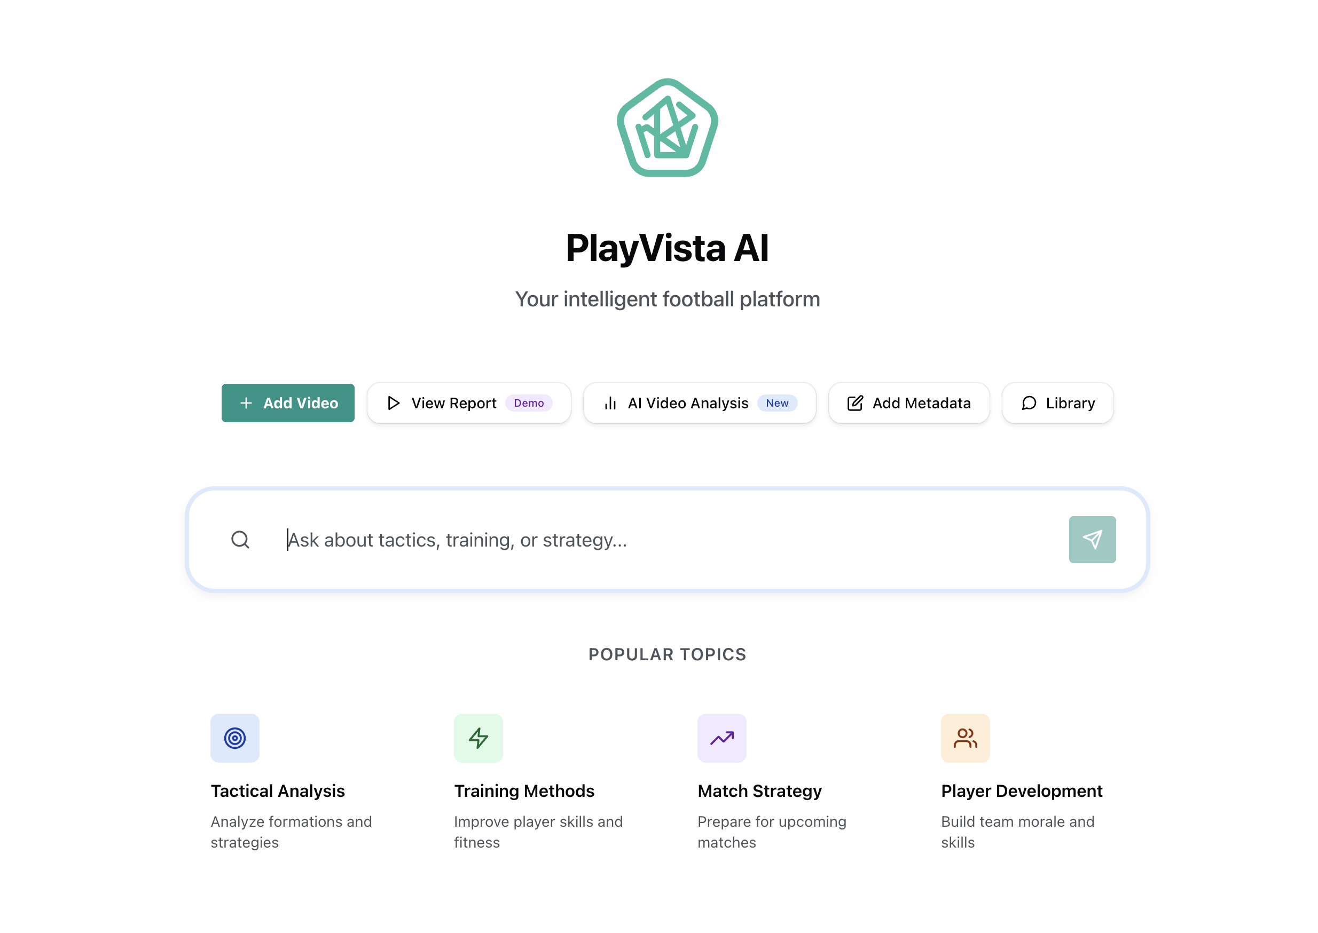Select the Tactical Analysis target icon
This screenshot has width=1318, height=933.
(x=234, y=739)
